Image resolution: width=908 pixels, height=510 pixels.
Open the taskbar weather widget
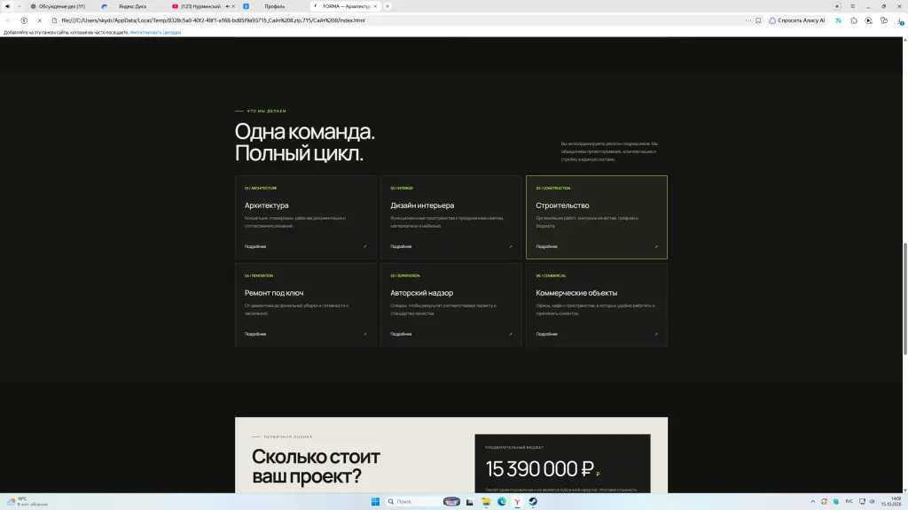pyautogui.click(x=27, y=501)
